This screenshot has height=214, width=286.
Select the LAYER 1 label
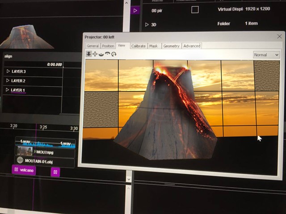click(x=18, y=91)
